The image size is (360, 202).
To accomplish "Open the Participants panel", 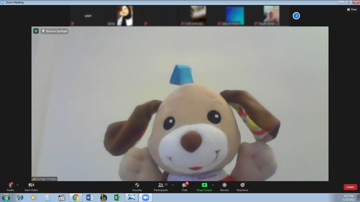I will pyautogui.click(x=161, y=185).
